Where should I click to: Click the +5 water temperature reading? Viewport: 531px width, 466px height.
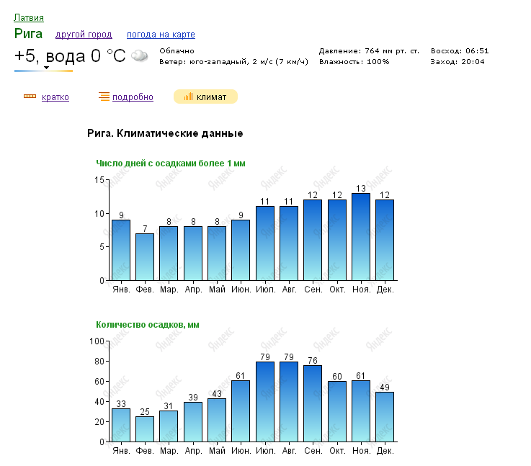70,55
